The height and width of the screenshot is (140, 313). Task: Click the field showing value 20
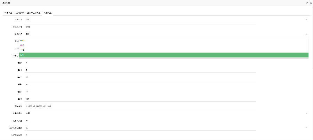[x=139, y=85]
